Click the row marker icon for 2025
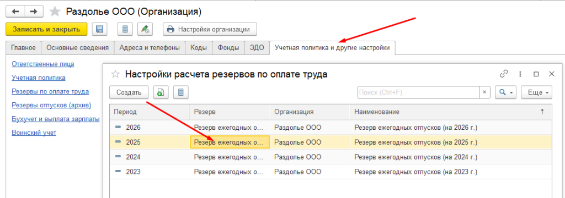 pos(118,142)
